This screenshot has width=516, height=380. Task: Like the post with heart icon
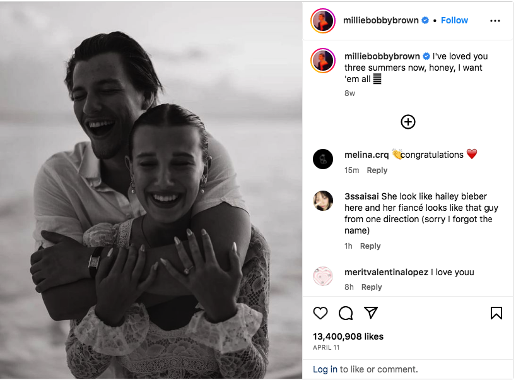[x=320, y=313]
